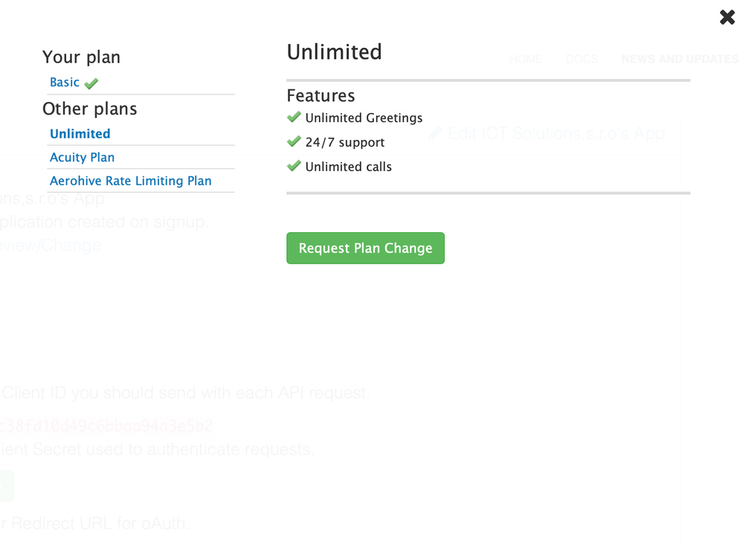Screen dimensions: 743x547
Task: Select the Unlimited plan in Other plans
Action: coord(80,134)
